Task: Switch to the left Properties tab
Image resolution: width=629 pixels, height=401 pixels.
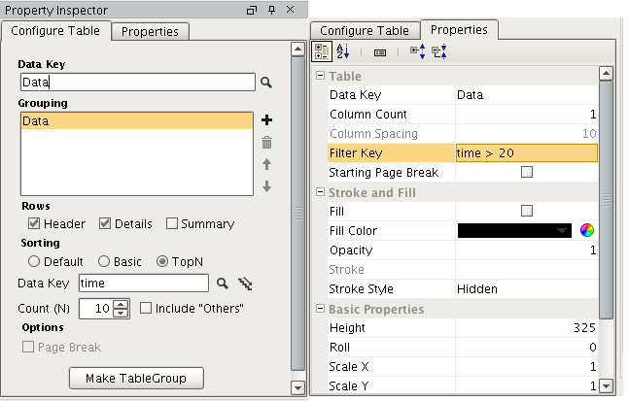Action: click(x=150, y=31)
